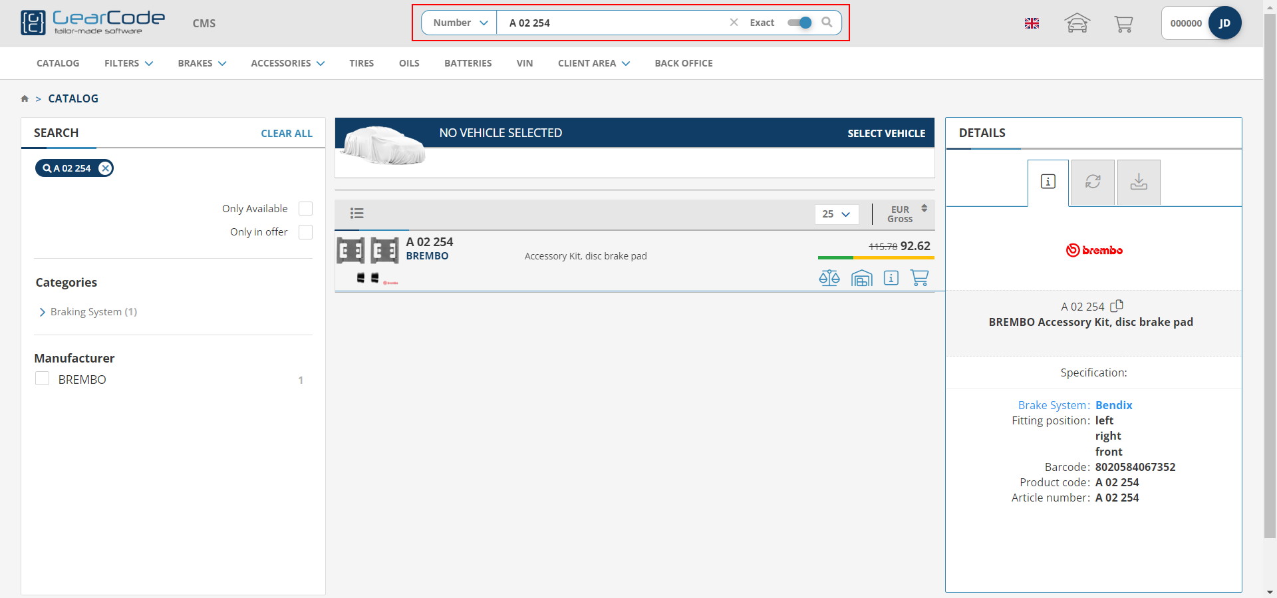Image resolution: width=1277 pixels, height=598 pixels.
Task: Open the download tab in Details panel
Action: tap(1139, 182)
